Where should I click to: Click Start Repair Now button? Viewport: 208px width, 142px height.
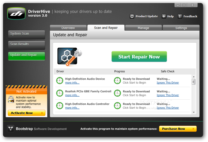coord(139,57)
